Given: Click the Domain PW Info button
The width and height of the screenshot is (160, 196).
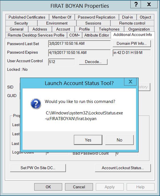Looking at the screenshot, I should tap(132, 43).
